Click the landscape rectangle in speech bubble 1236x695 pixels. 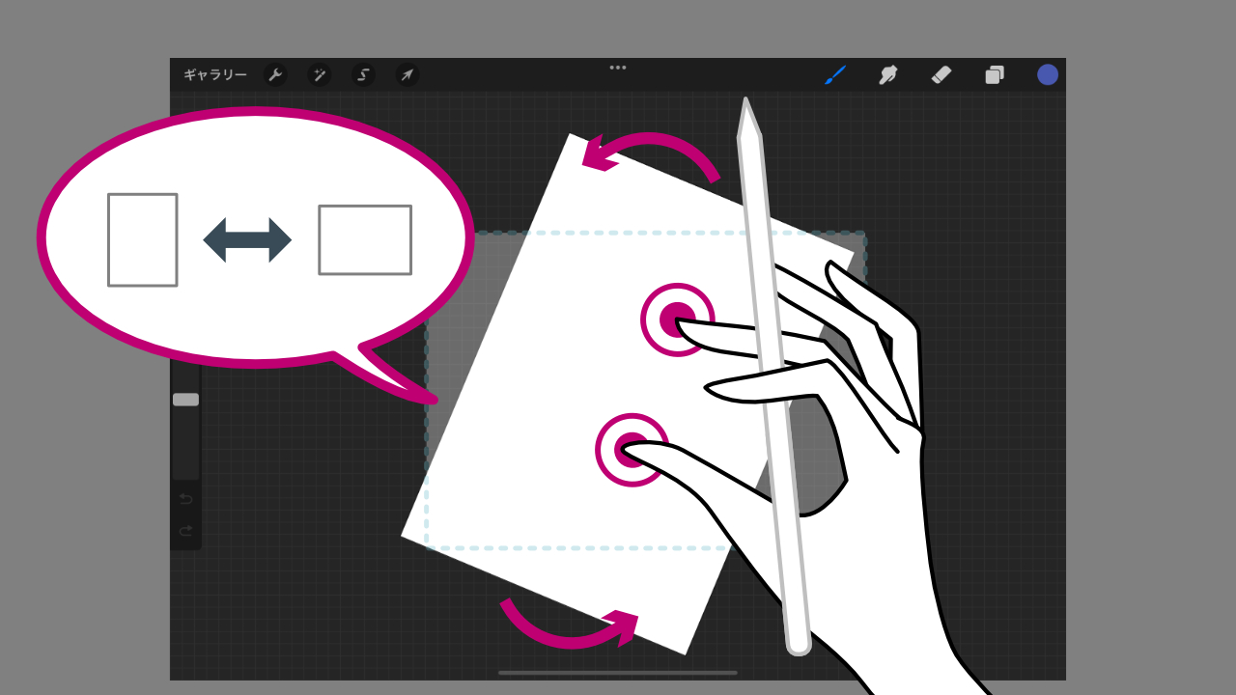(x=365, y=239)
